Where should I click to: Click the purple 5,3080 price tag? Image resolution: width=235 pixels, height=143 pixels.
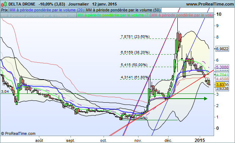click(222, 67)
